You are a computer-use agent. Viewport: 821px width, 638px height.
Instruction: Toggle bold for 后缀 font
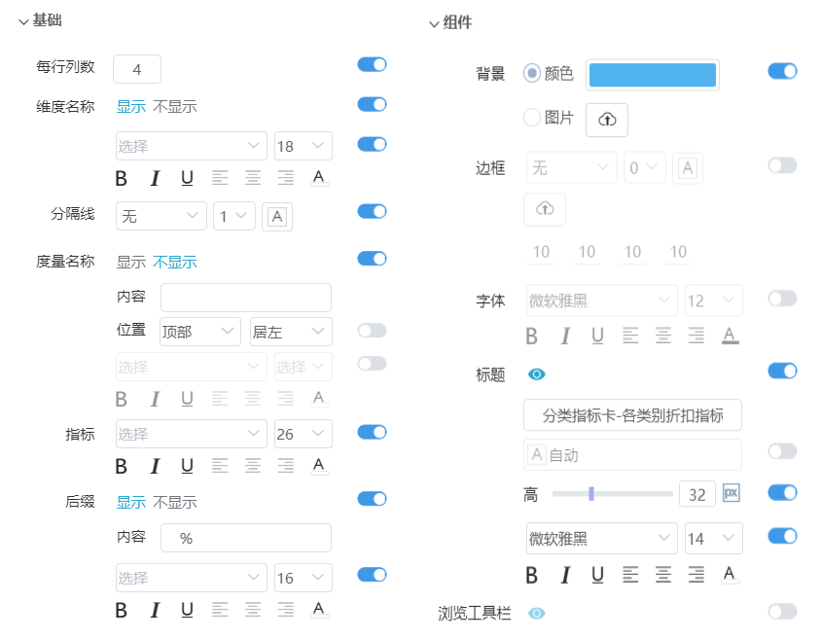tap(121, 610)
